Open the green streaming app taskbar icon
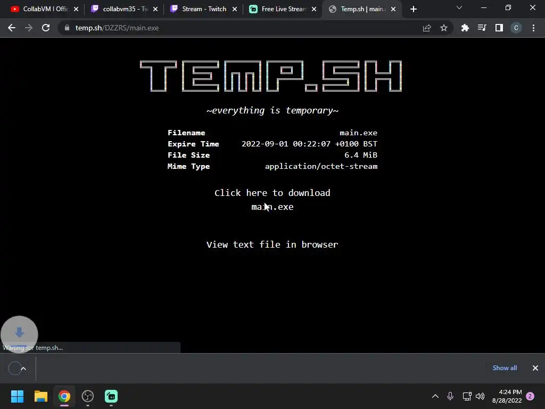This screenshot has width=545, height=409. point(111,396)
